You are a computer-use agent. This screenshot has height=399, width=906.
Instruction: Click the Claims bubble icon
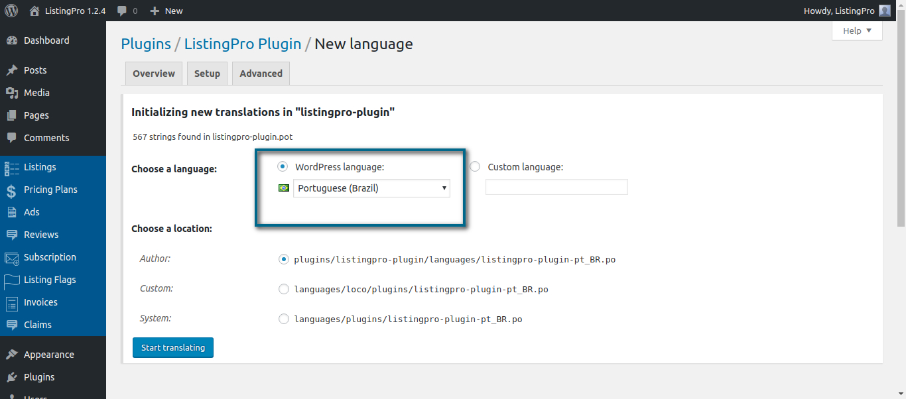pos(11,325)
